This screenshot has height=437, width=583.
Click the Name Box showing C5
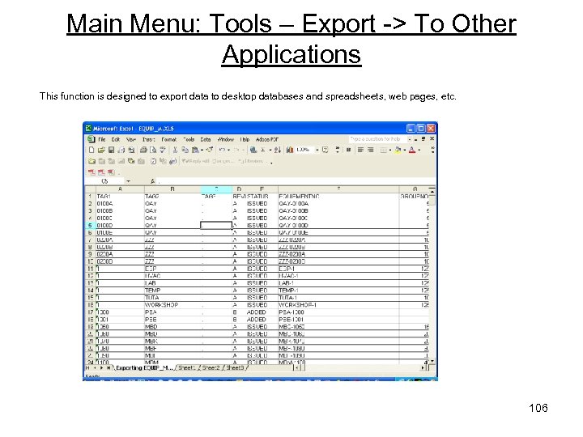pyautogui.click(x=104, y=181)
